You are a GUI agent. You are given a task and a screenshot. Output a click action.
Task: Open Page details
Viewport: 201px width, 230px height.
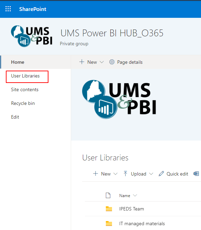click(x=130, y=62)
